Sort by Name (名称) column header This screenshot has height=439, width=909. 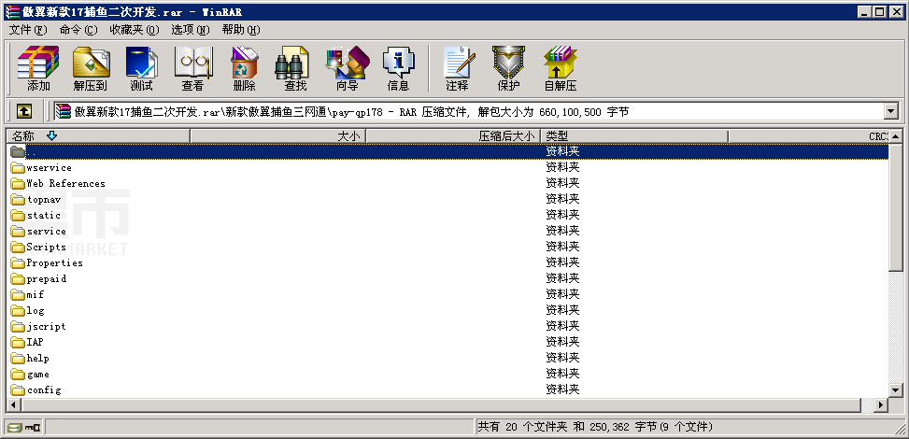[98, 136]
